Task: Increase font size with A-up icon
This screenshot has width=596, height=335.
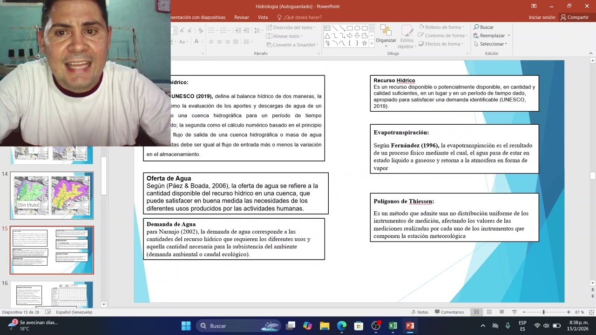Action: pos(182,30)
